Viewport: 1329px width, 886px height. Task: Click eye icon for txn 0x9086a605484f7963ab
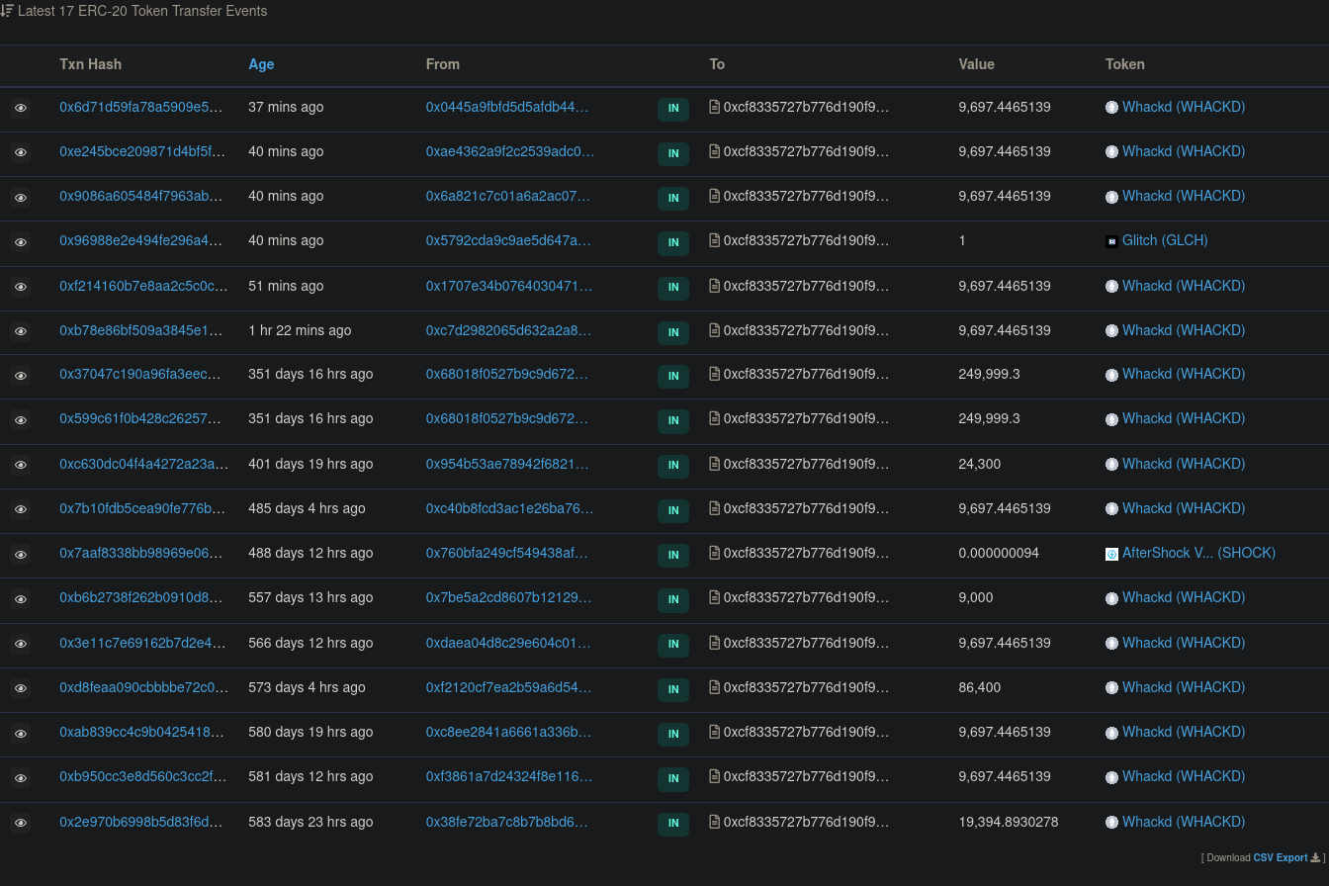point(20,198)
